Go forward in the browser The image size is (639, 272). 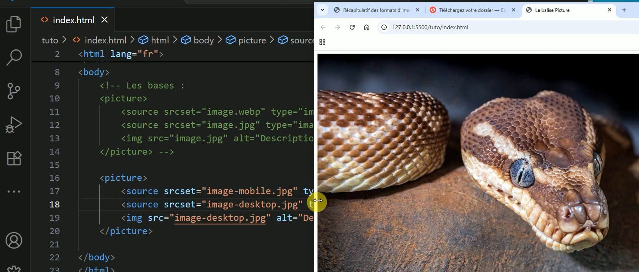337,27
